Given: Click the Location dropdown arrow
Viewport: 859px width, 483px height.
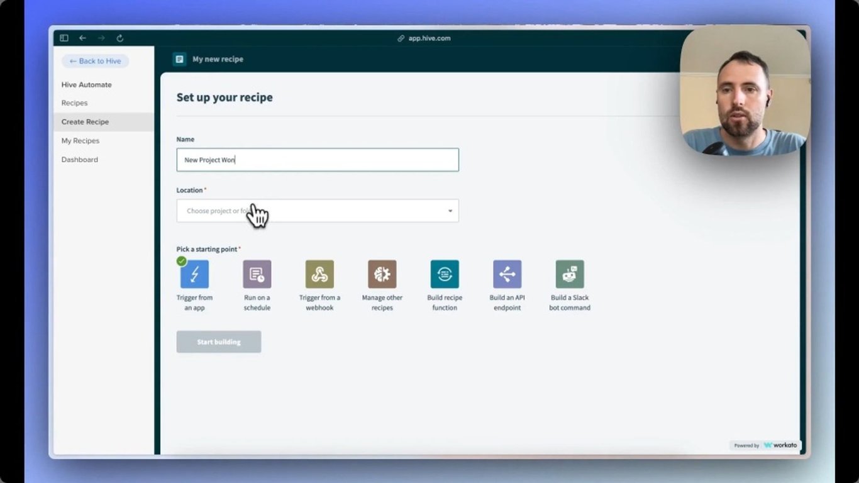Looking at the screenshot, I should pyautogui.click(x=450, y=211).
